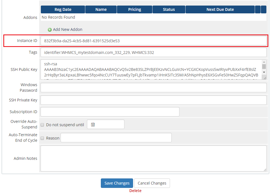Sort addons by the Name column header

coord(101,9)
